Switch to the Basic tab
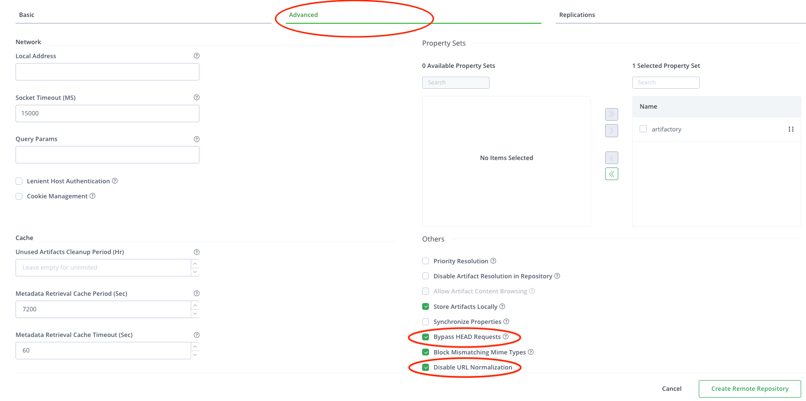Viewport: 806px width, 401px height. [27, 15]
